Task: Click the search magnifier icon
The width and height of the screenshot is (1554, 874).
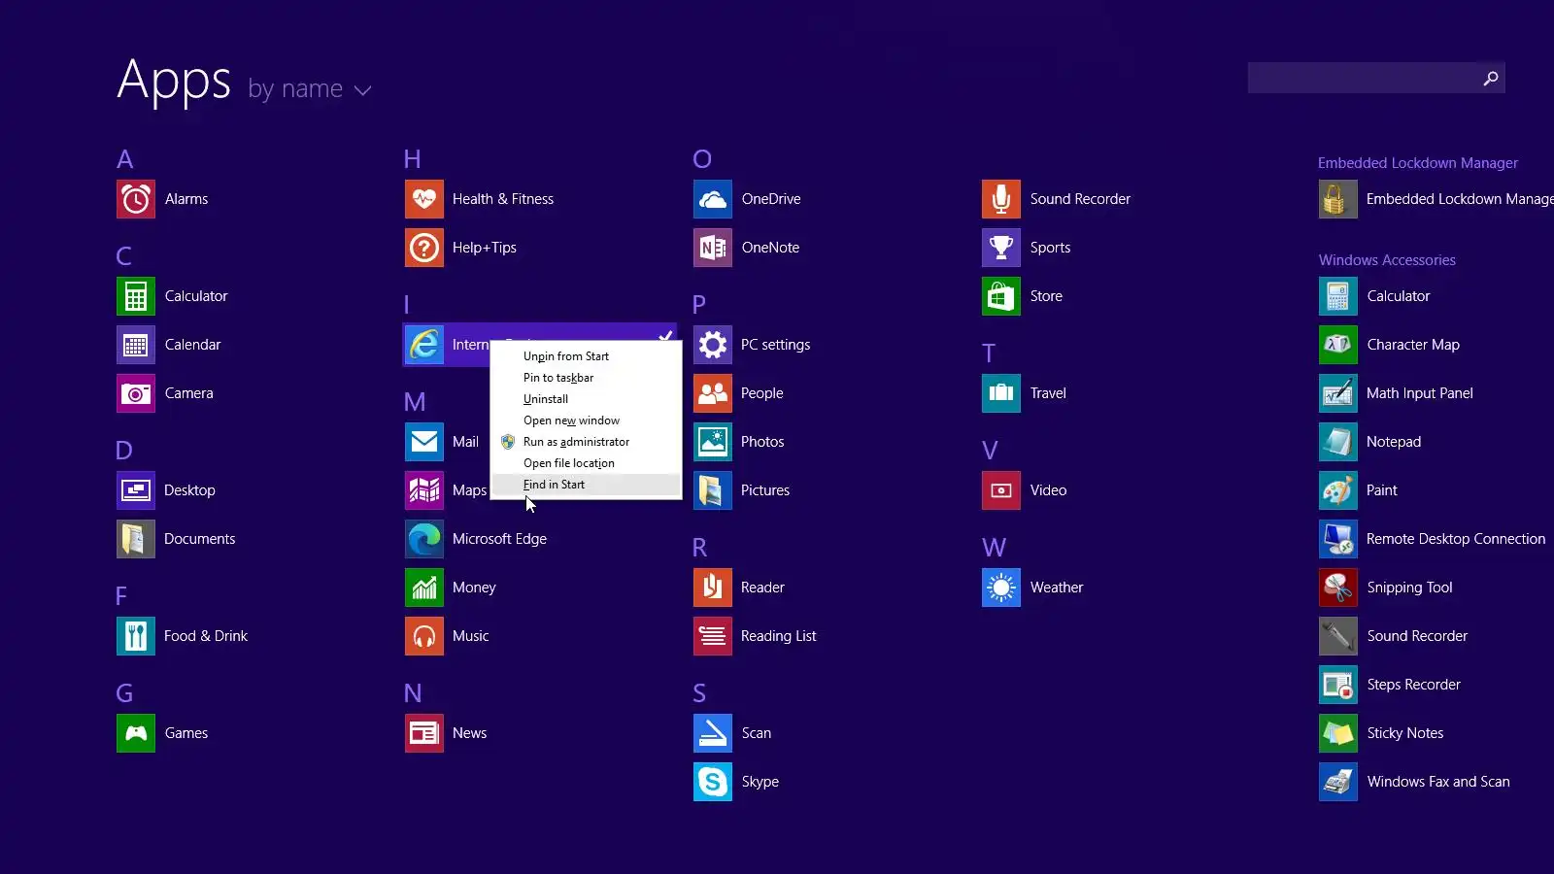Action: click(1491, 78)
